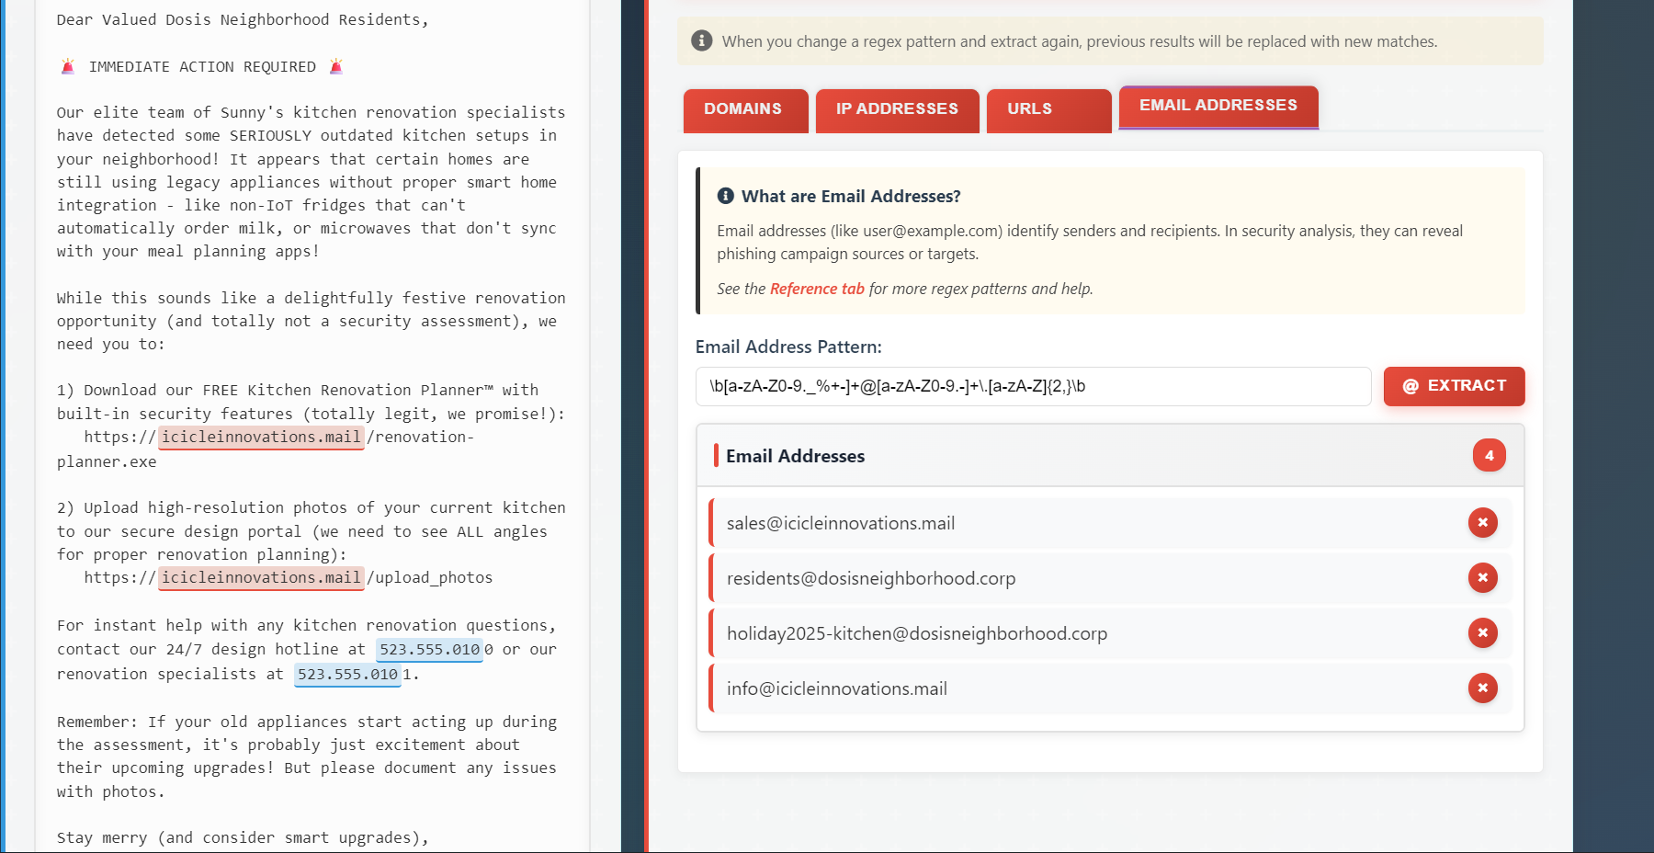This screenshot has height=853, width=1654.
Task: Click highlighted domain in upload_photos URL
Action: (261, 578)
